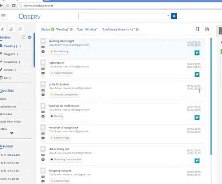Click teal tag button on subscription row

[x=197, y=74]
